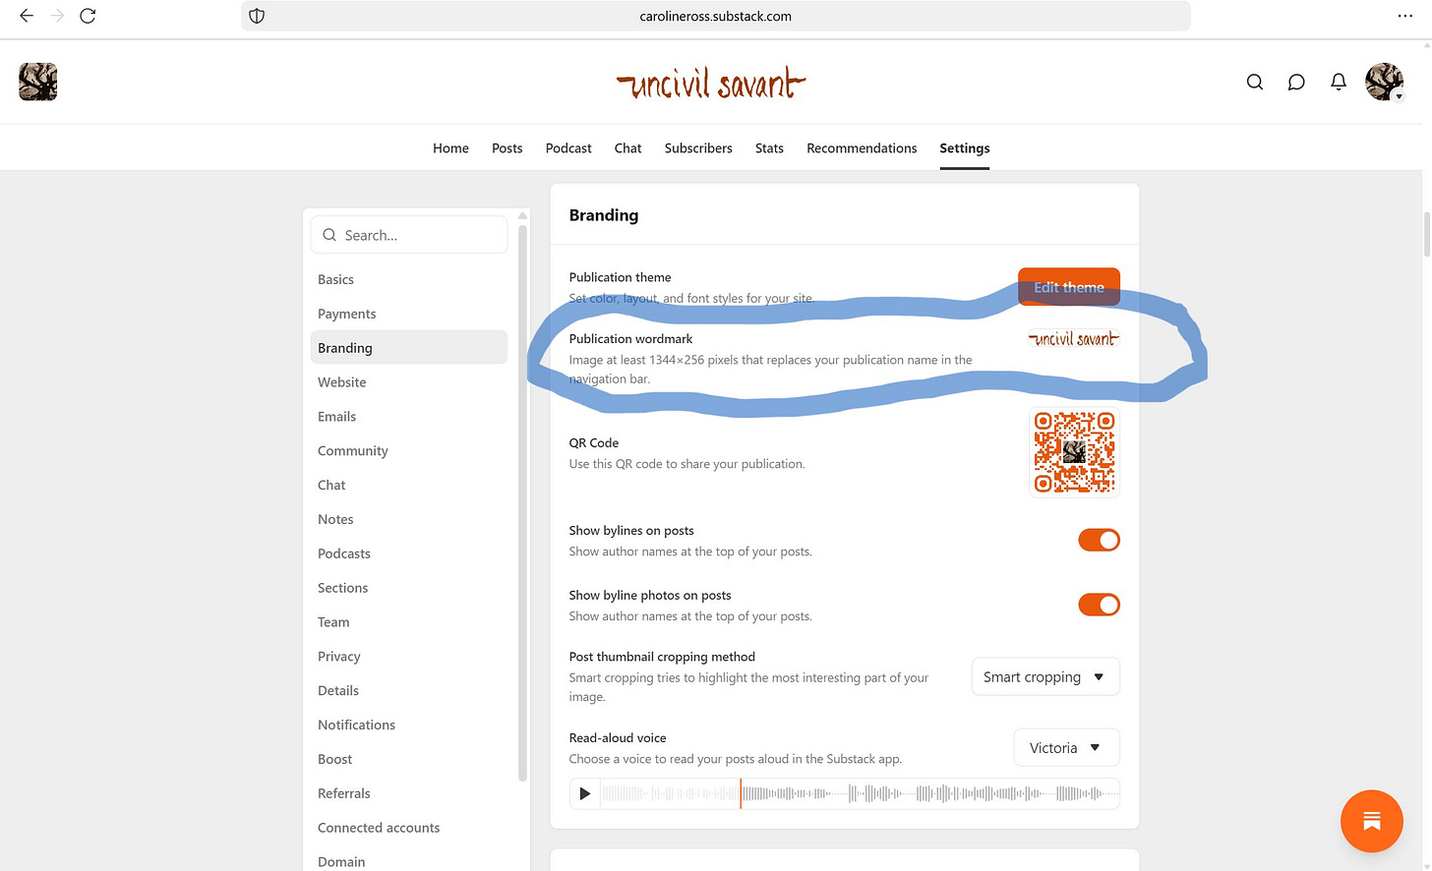Select Branding in settings sidebar
Screen dimensions: 1432x871
click(x=409, y=348)
